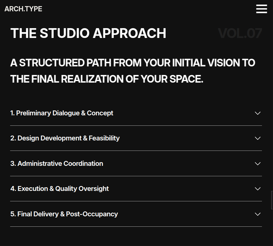Toggle the Administrative Coordination chevron arrow

(258, 164)
